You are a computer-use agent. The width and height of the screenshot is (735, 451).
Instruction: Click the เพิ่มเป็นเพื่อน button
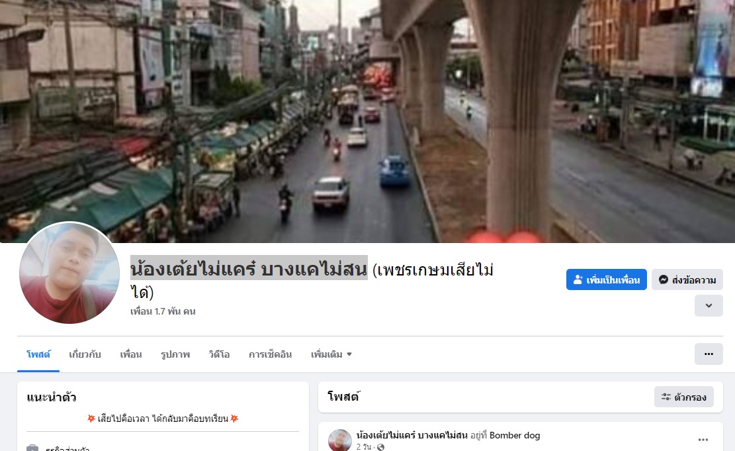[x=606, y=279]
